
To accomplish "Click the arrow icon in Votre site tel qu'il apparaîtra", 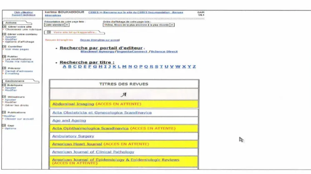I will 49,32.
